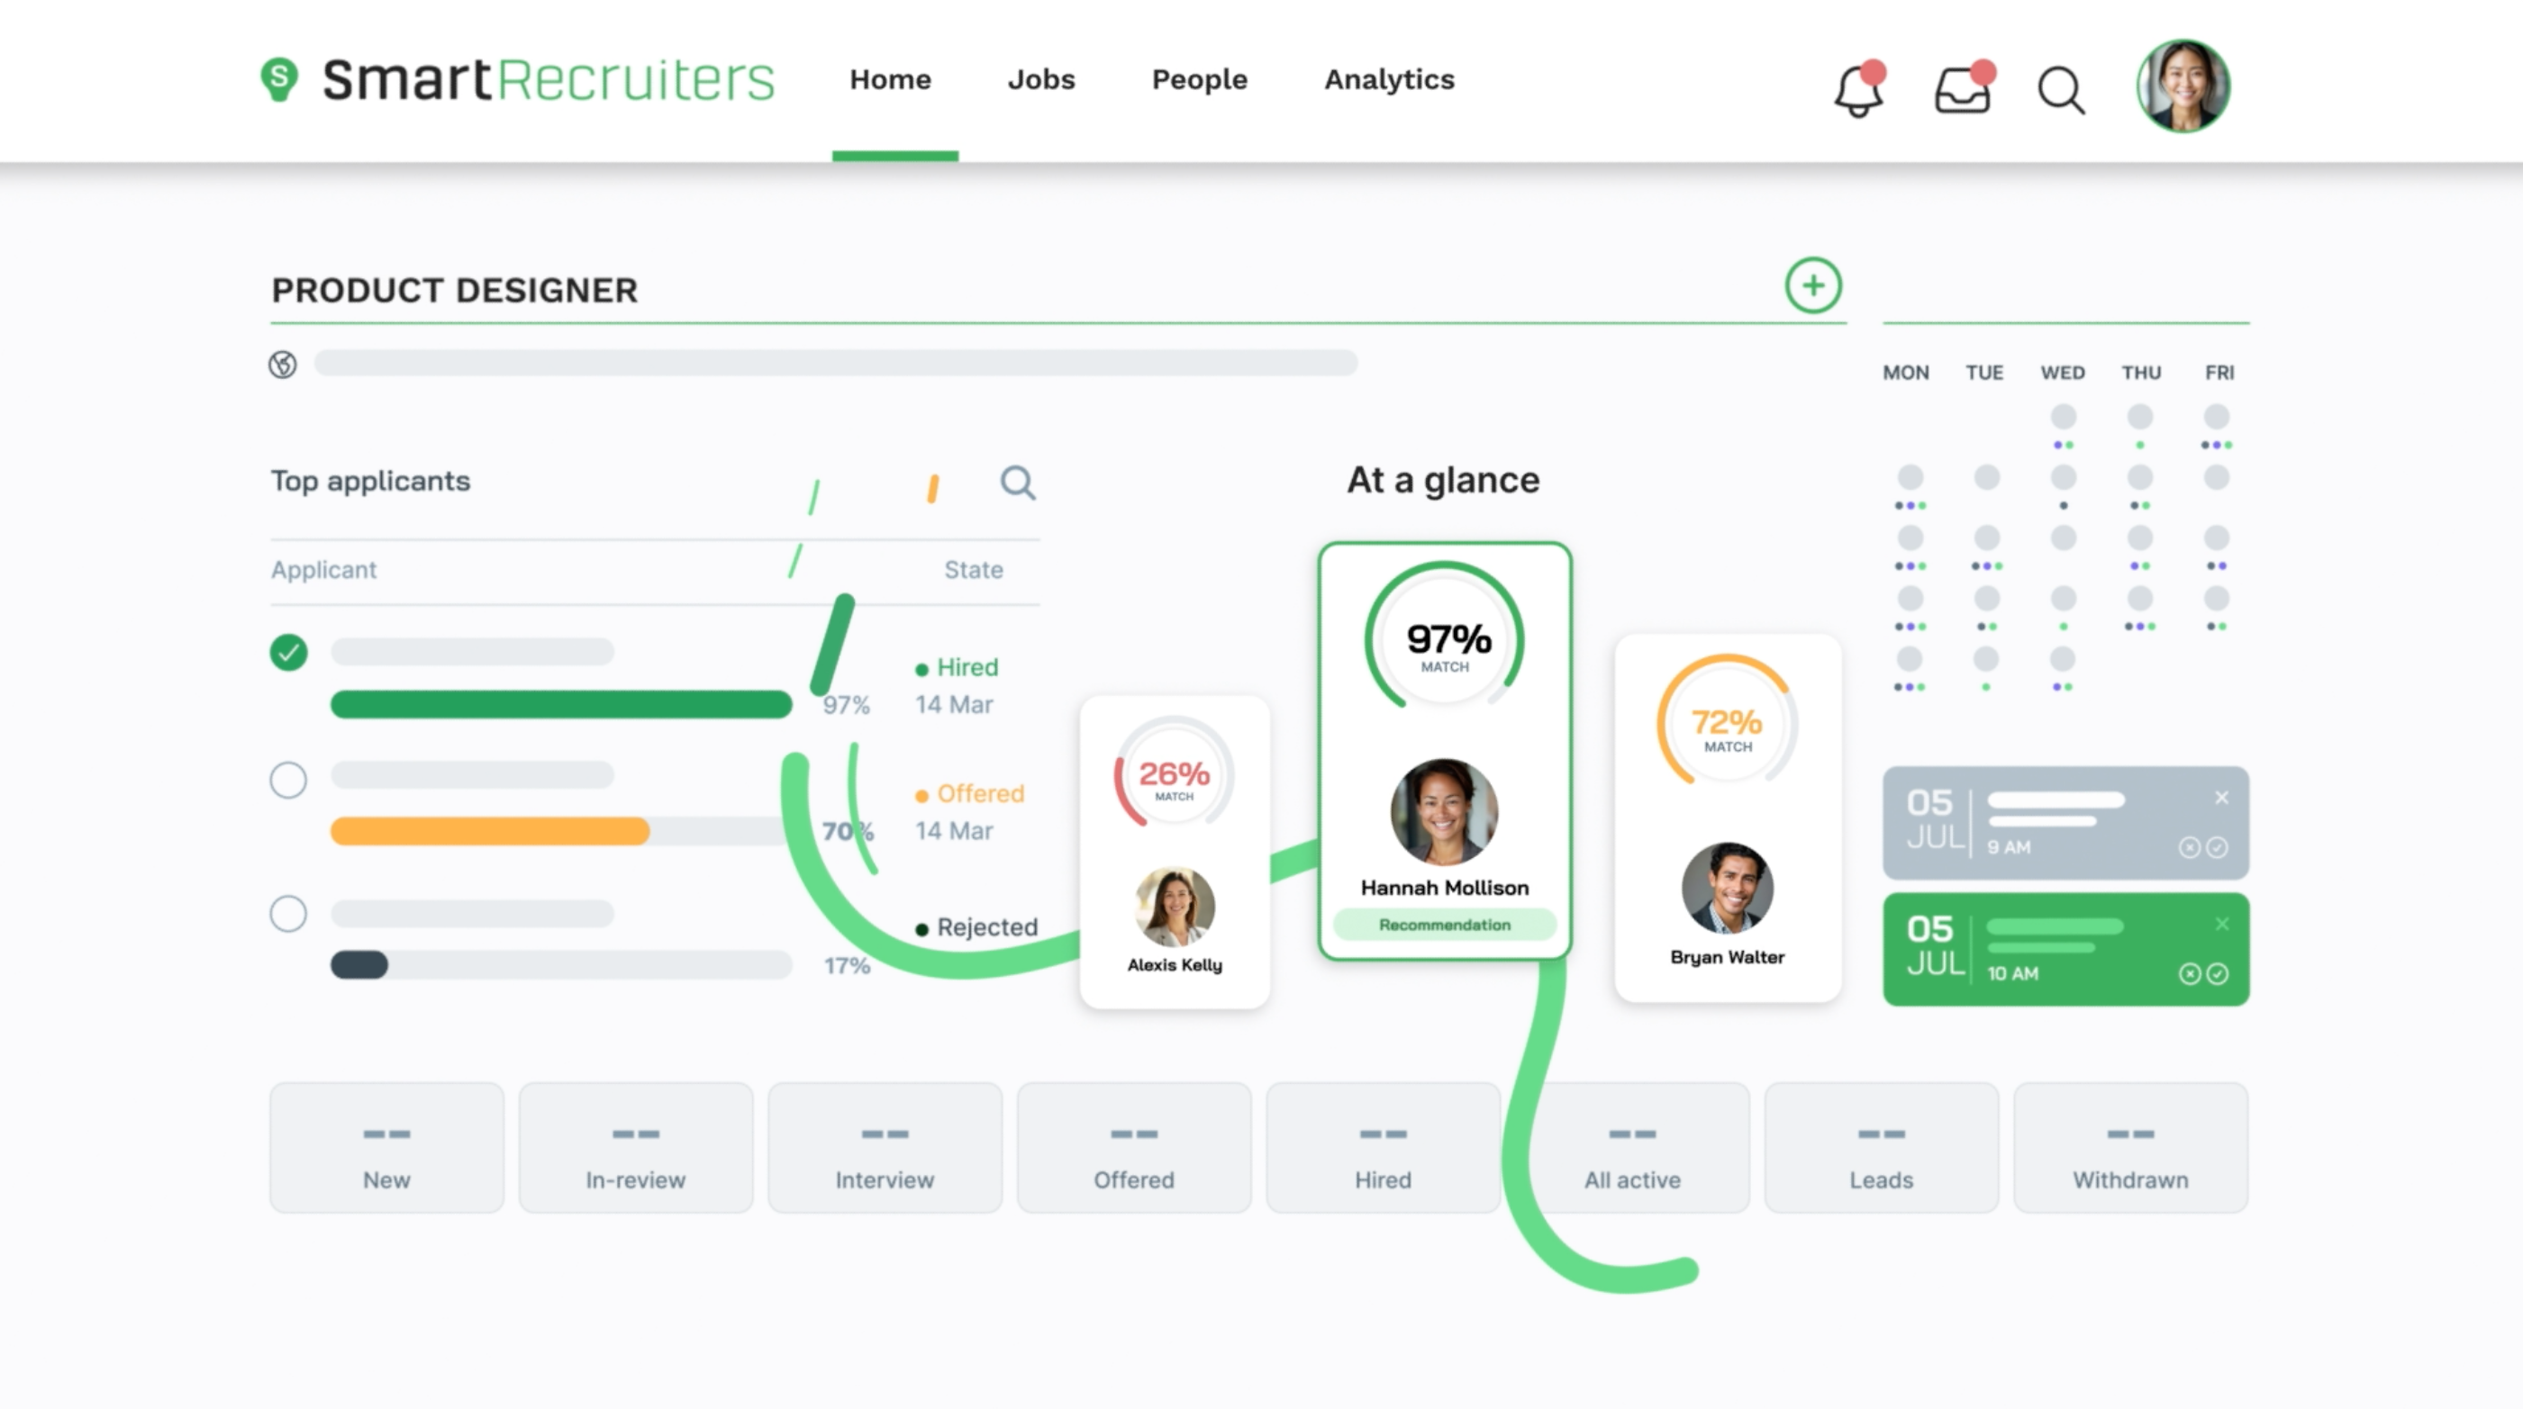The width and height of the screenshot is (2523, 1409).
Task: Click the add job button with plus icon
Action: (x=1814, y=285)
